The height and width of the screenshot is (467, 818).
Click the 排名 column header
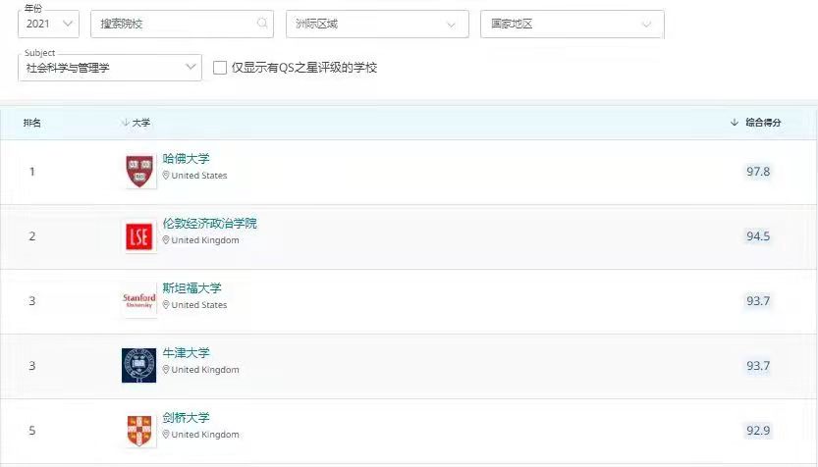pos(32,123)
